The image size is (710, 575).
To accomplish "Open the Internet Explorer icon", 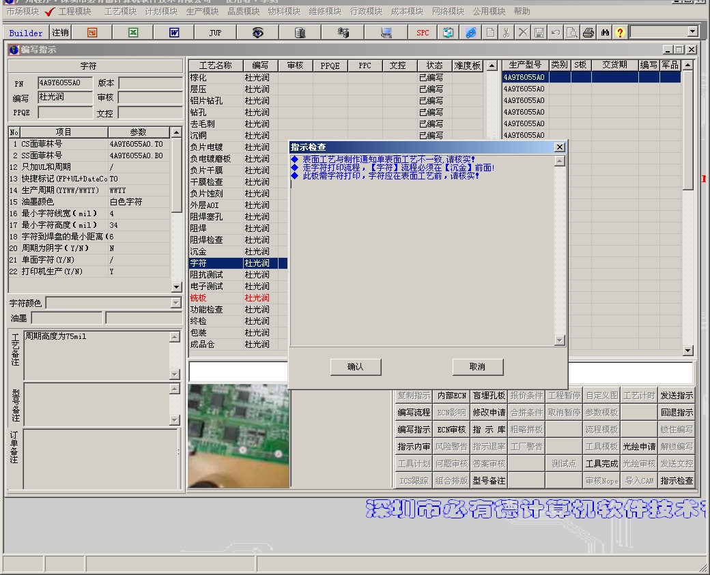I will point(471,32).
